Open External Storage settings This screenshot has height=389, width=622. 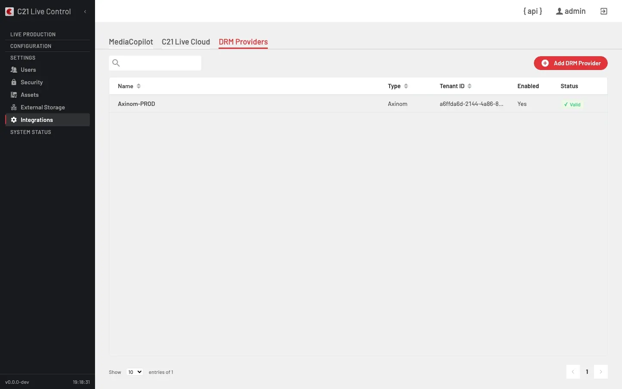tap(48, 107)
